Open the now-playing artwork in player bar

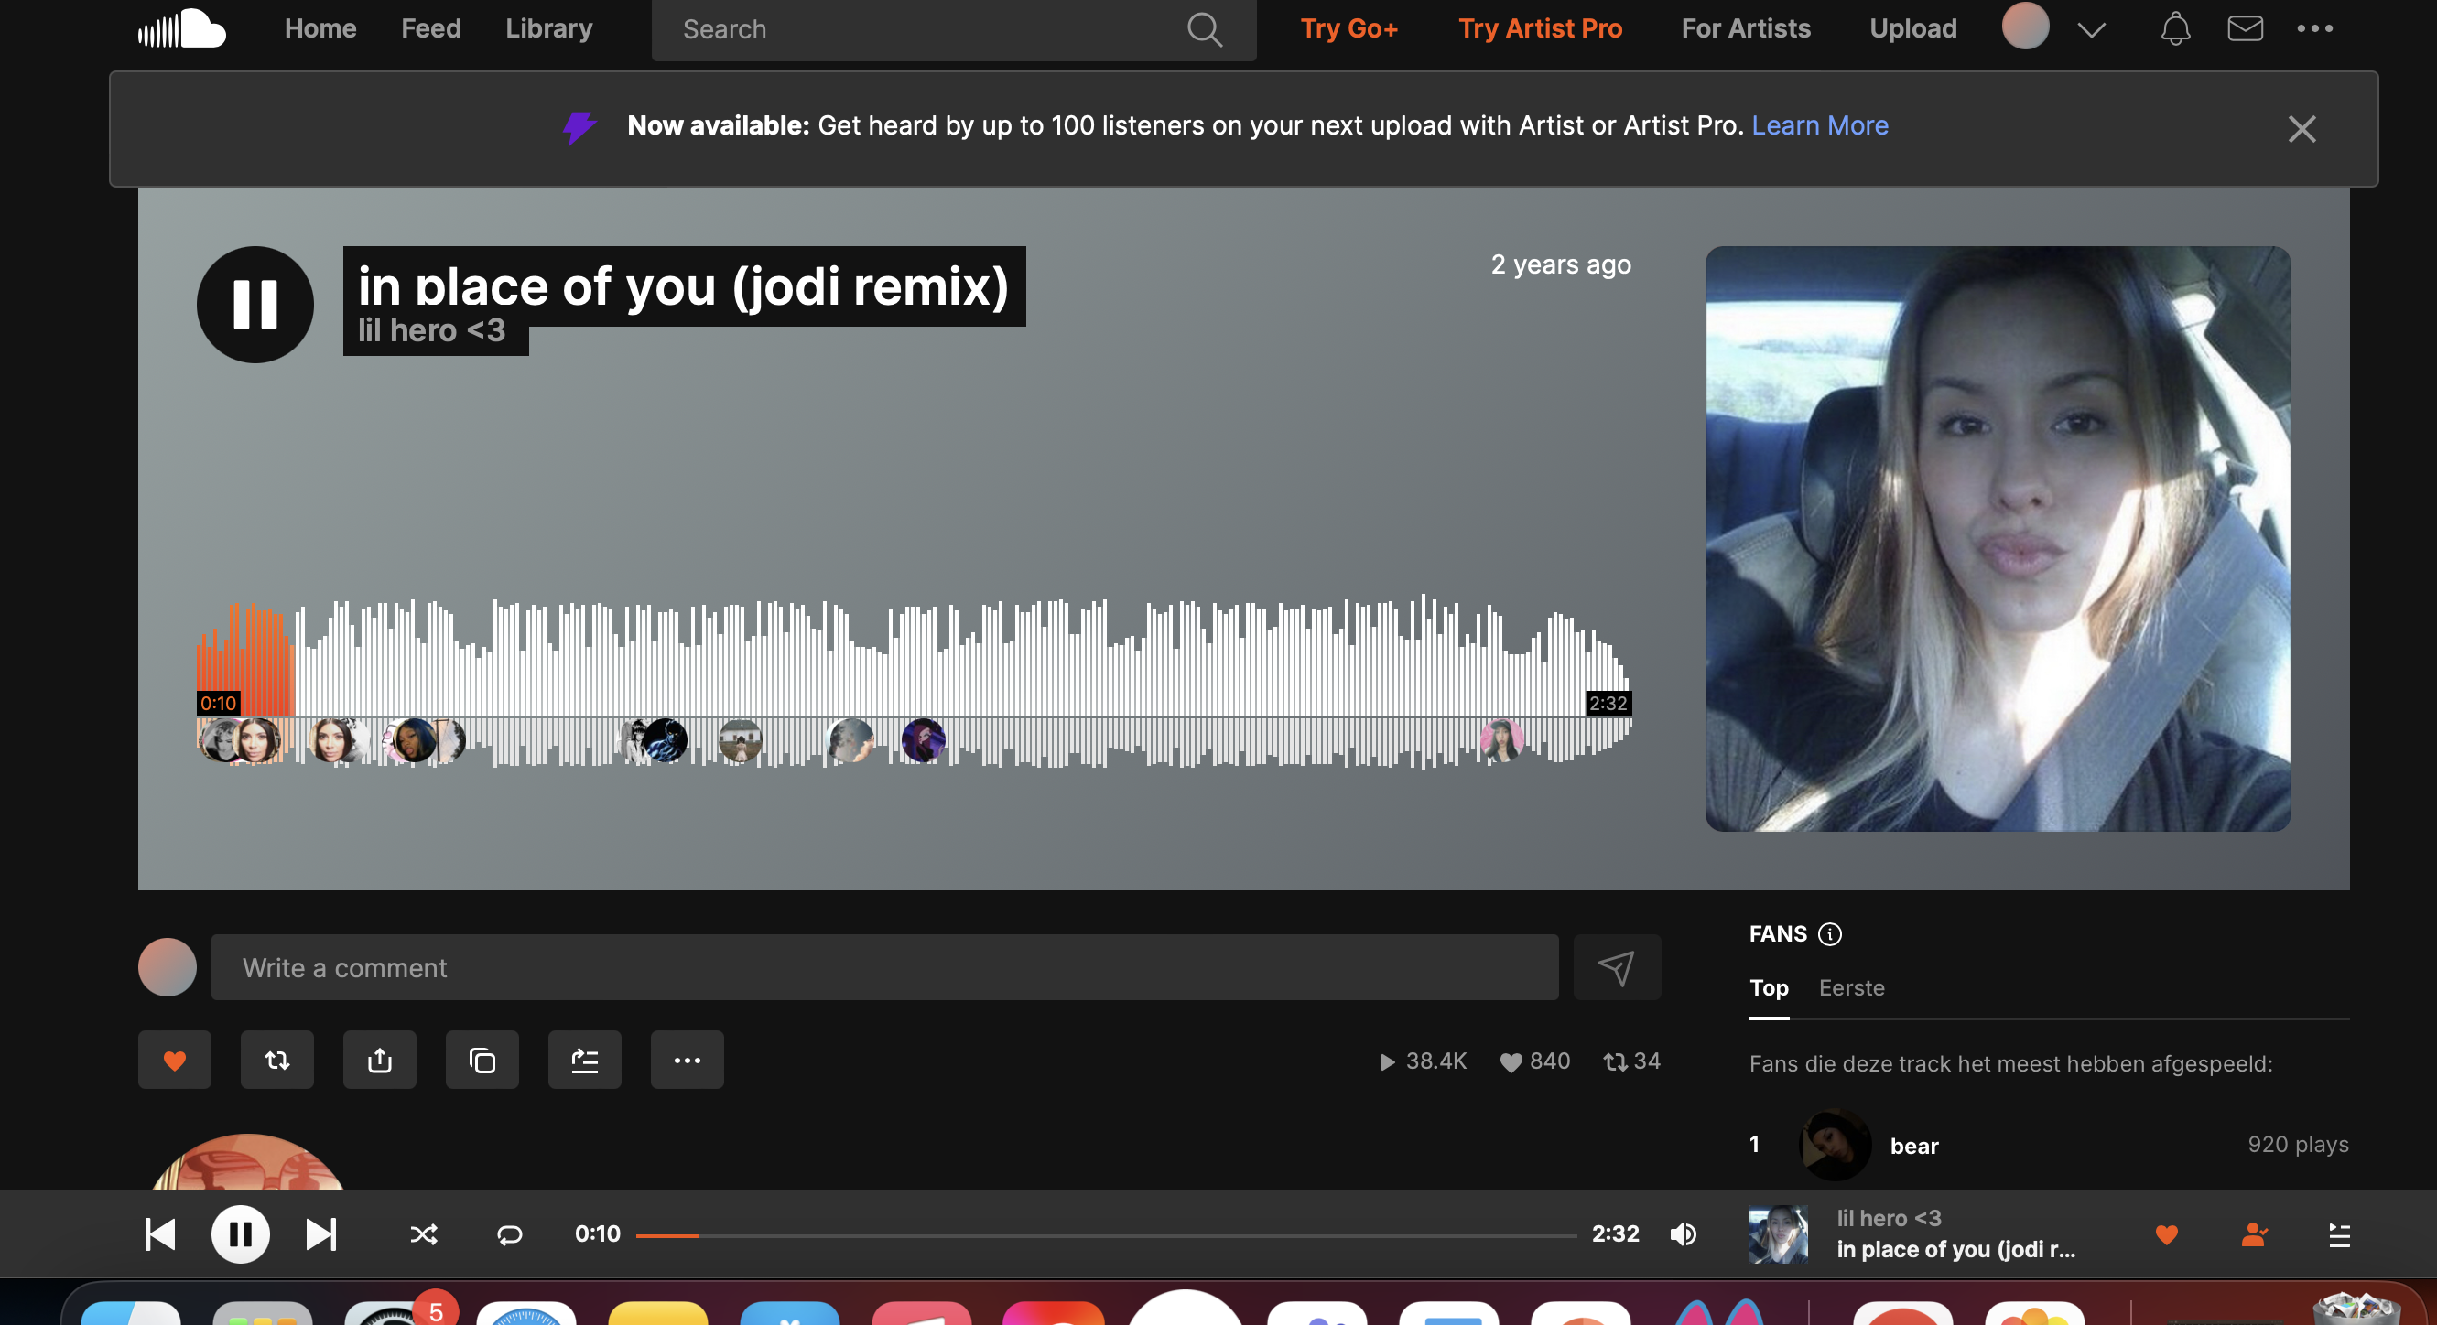1778,1234
